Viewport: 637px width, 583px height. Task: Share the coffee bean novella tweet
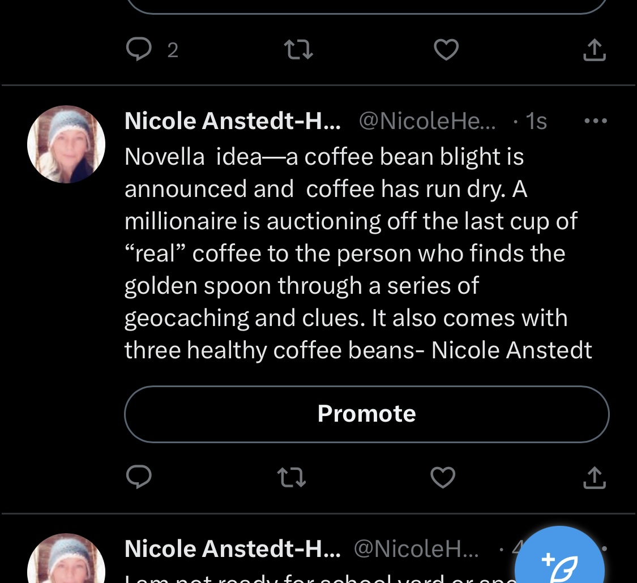pos(594,478)
